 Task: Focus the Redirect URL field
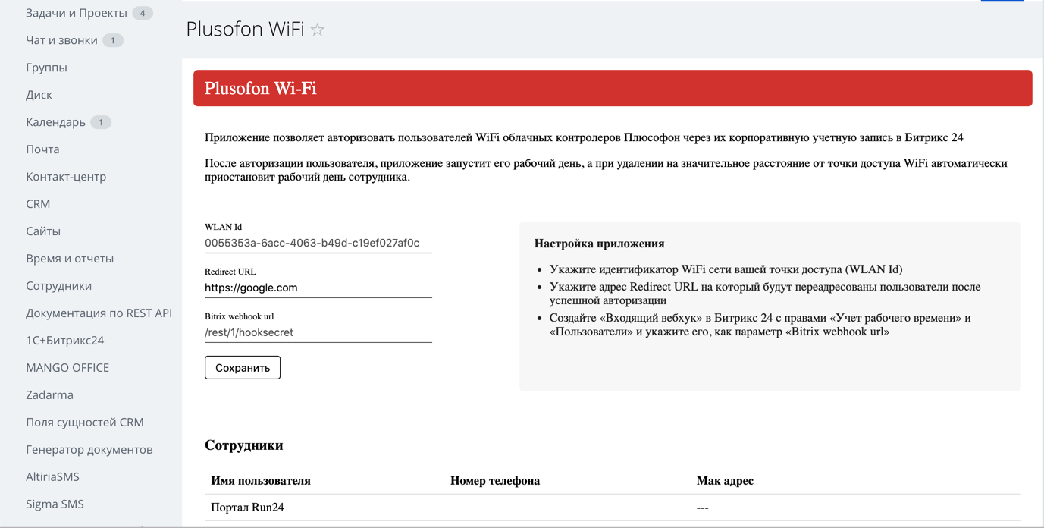(318, 288)
